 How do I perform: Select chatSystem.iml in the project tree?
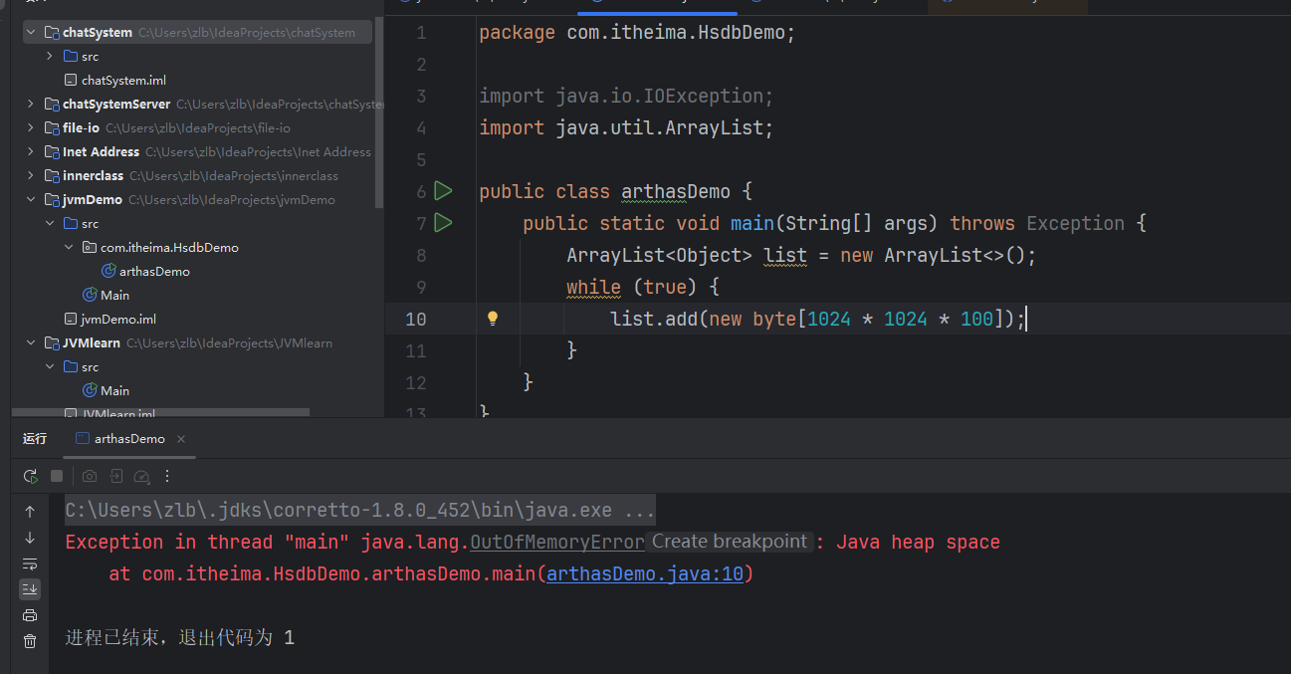click(x=123, y=81)
